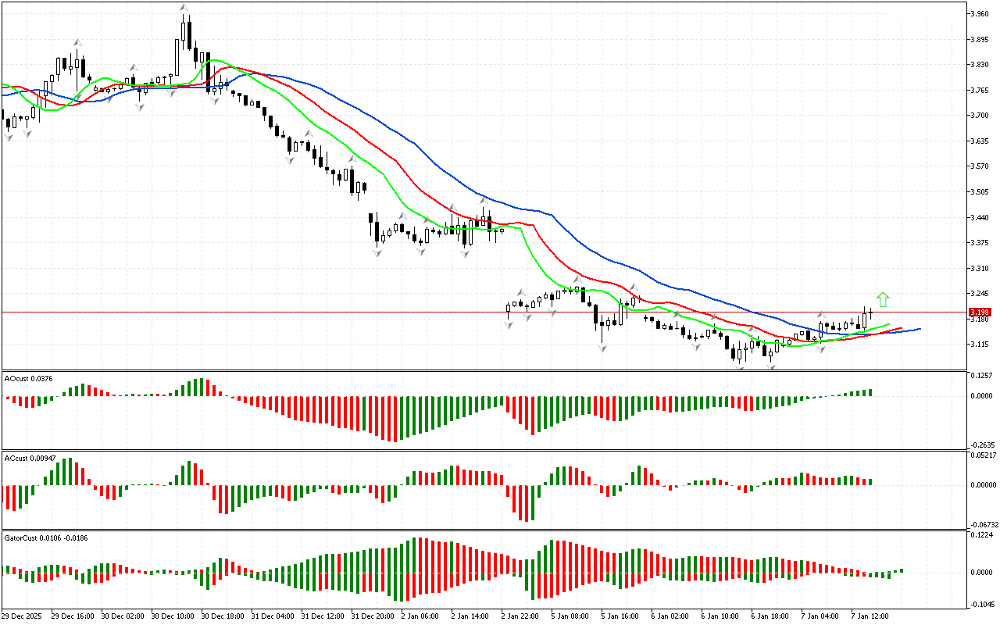
Task: Select the fractal arrow at top-left near 29 Dec 16:00
Action: (77, 42)
